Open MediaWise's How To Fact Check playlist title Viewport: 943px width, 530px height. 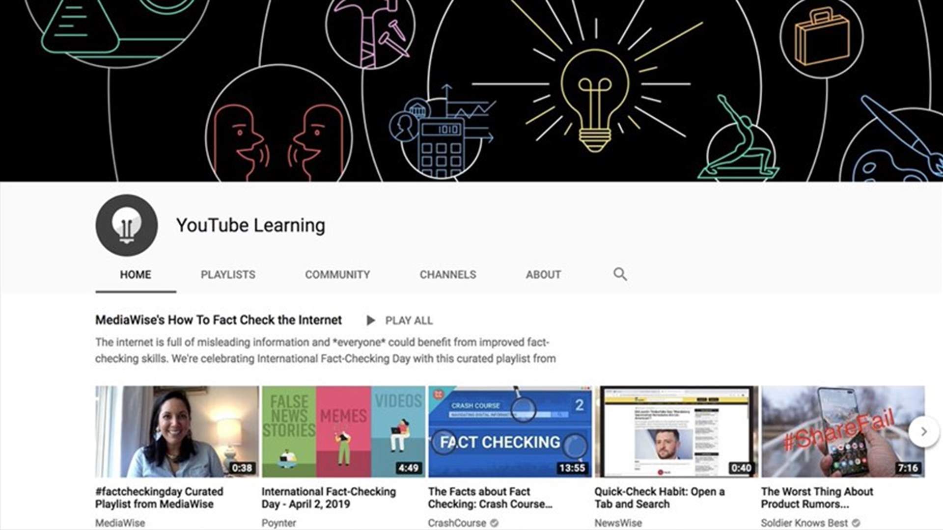click(219, 320)
